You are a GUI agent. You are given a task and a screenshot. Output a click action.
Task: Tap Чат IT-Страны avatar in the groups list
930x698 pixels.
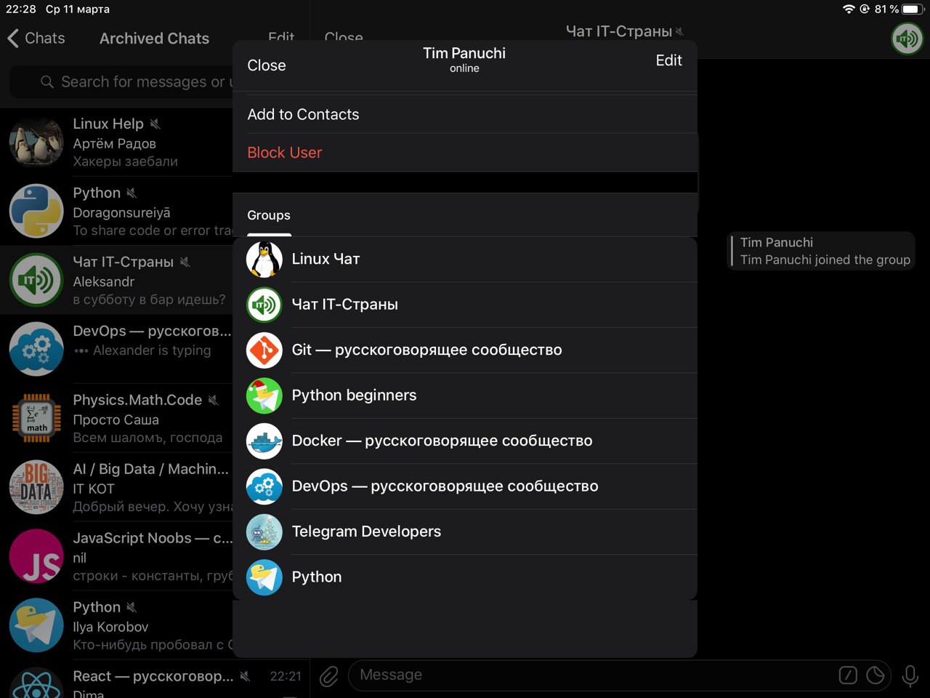pos(264,305)
